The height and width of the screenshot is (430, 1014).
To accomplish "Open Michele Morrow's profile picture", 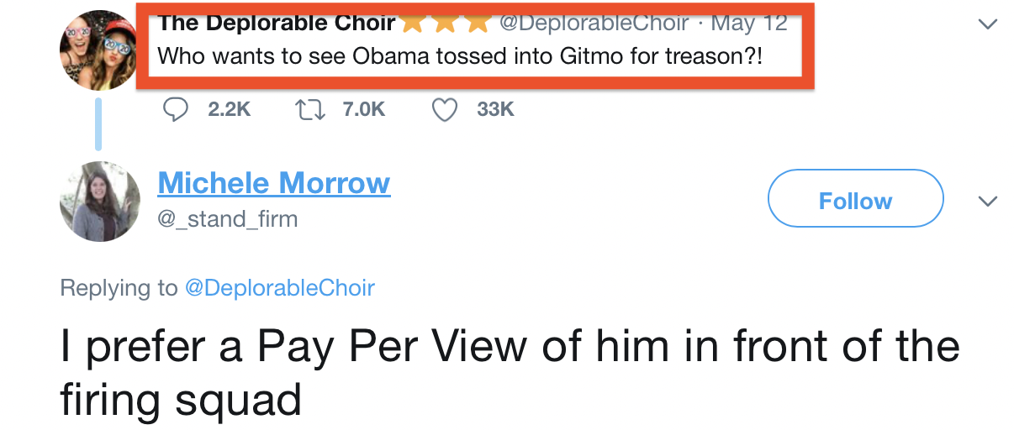I will pyautogui.click(x=100, y=202).
